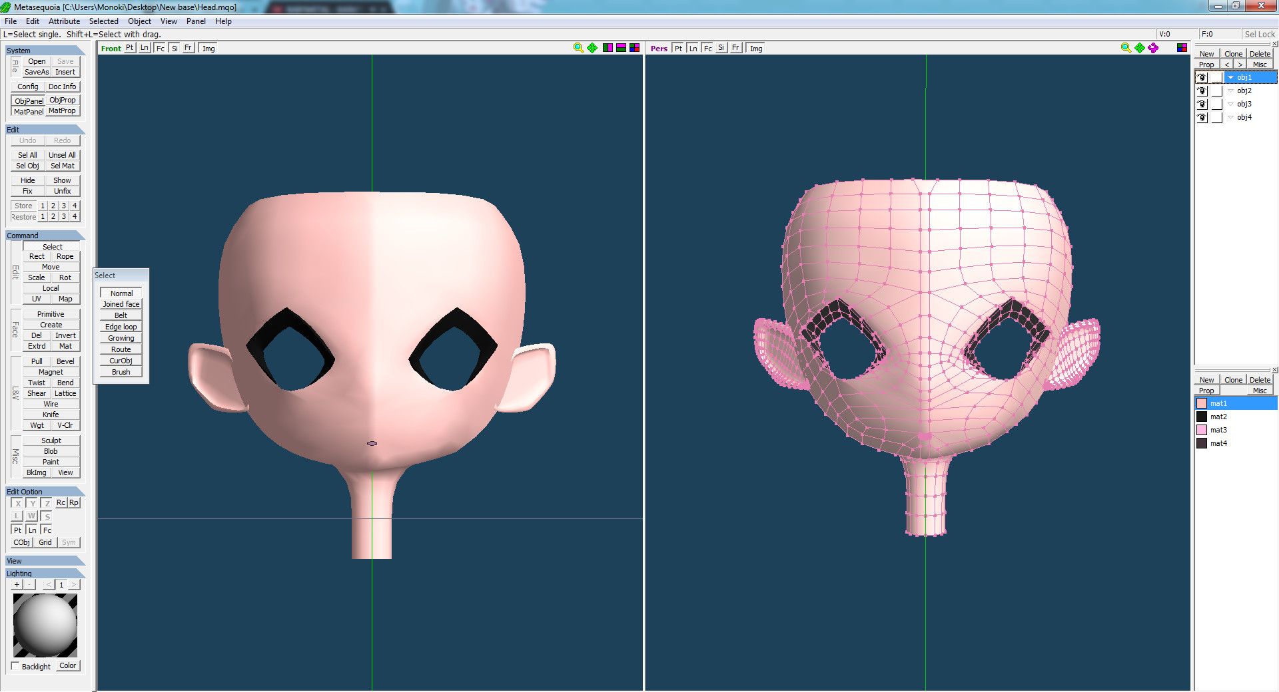The width and height of the screenshot is (1279, 692).
Task: Open the Panel menu in the menu bar
Action: [x=196, y=21]
